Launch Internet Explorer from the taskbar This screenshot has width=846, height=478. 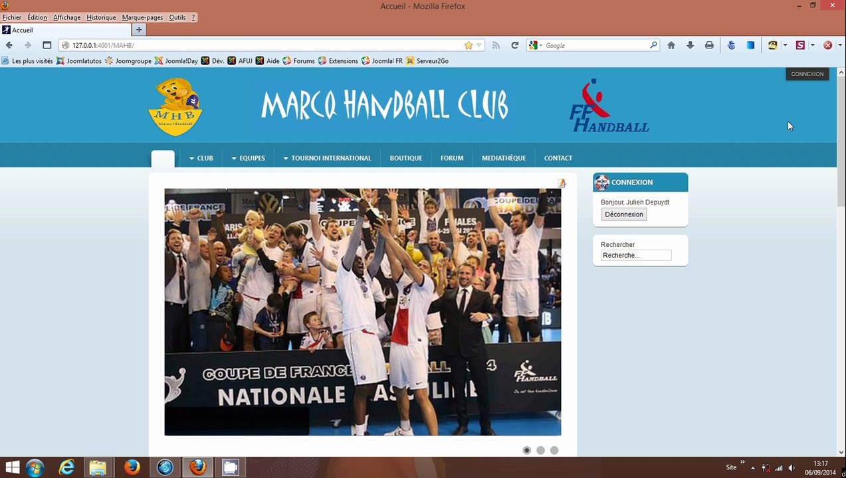click(66, 467)
